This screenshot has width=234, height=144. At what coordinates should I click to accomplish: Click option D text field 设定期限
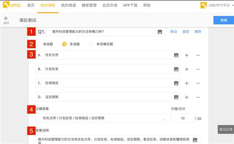point(108,97)
